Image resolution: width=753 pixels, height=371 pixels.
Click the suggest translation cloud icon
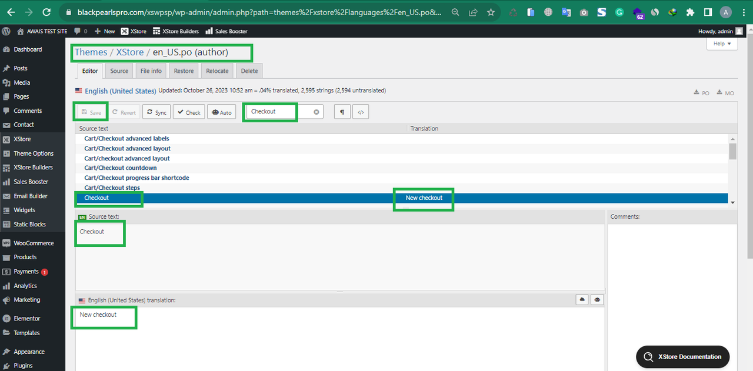click(x=582, y=300)
